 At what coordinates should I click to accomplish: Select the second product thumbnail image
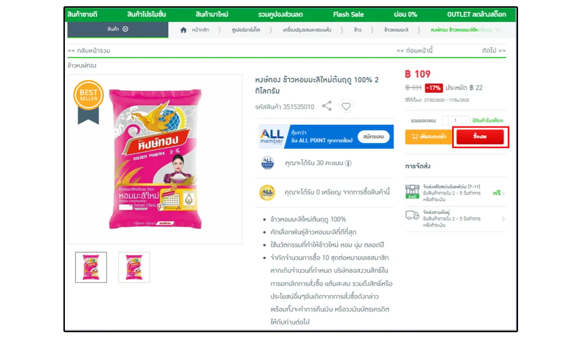coord(134,267)
